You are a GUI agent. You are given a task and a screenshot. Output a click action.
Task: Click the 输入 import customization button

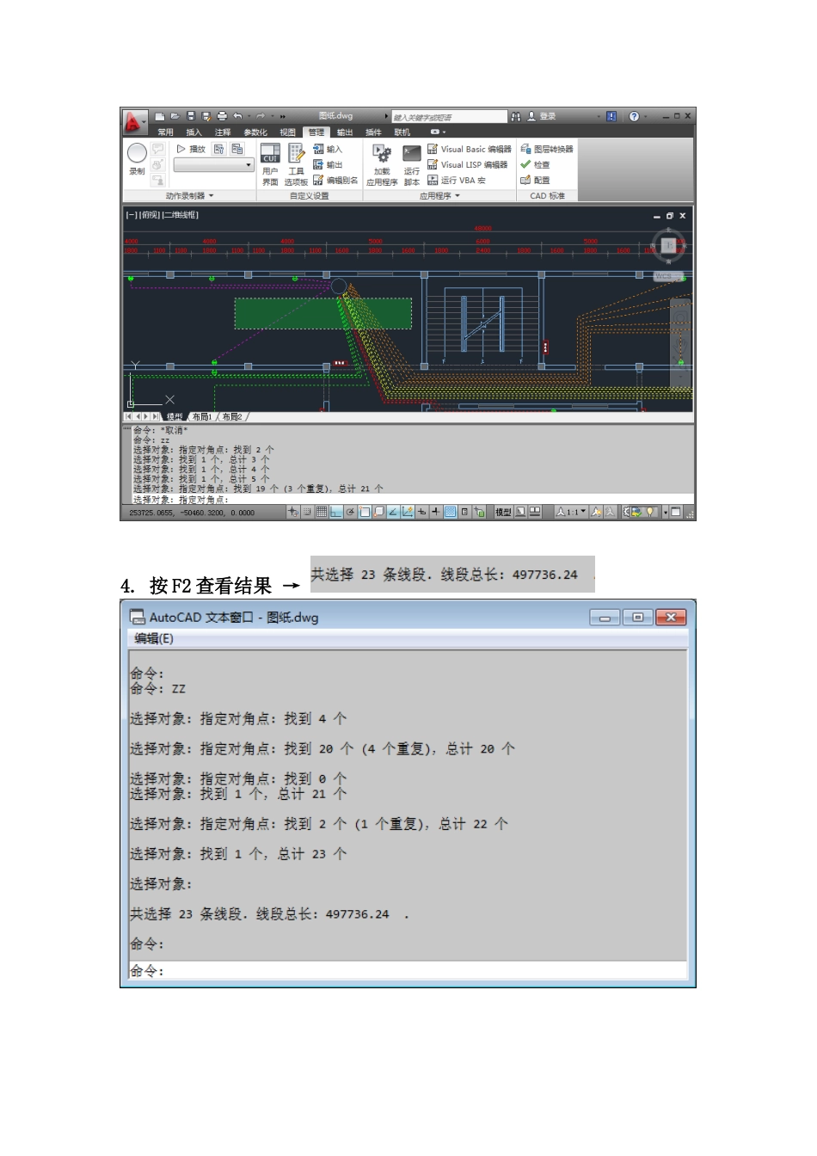coord(328,150)
